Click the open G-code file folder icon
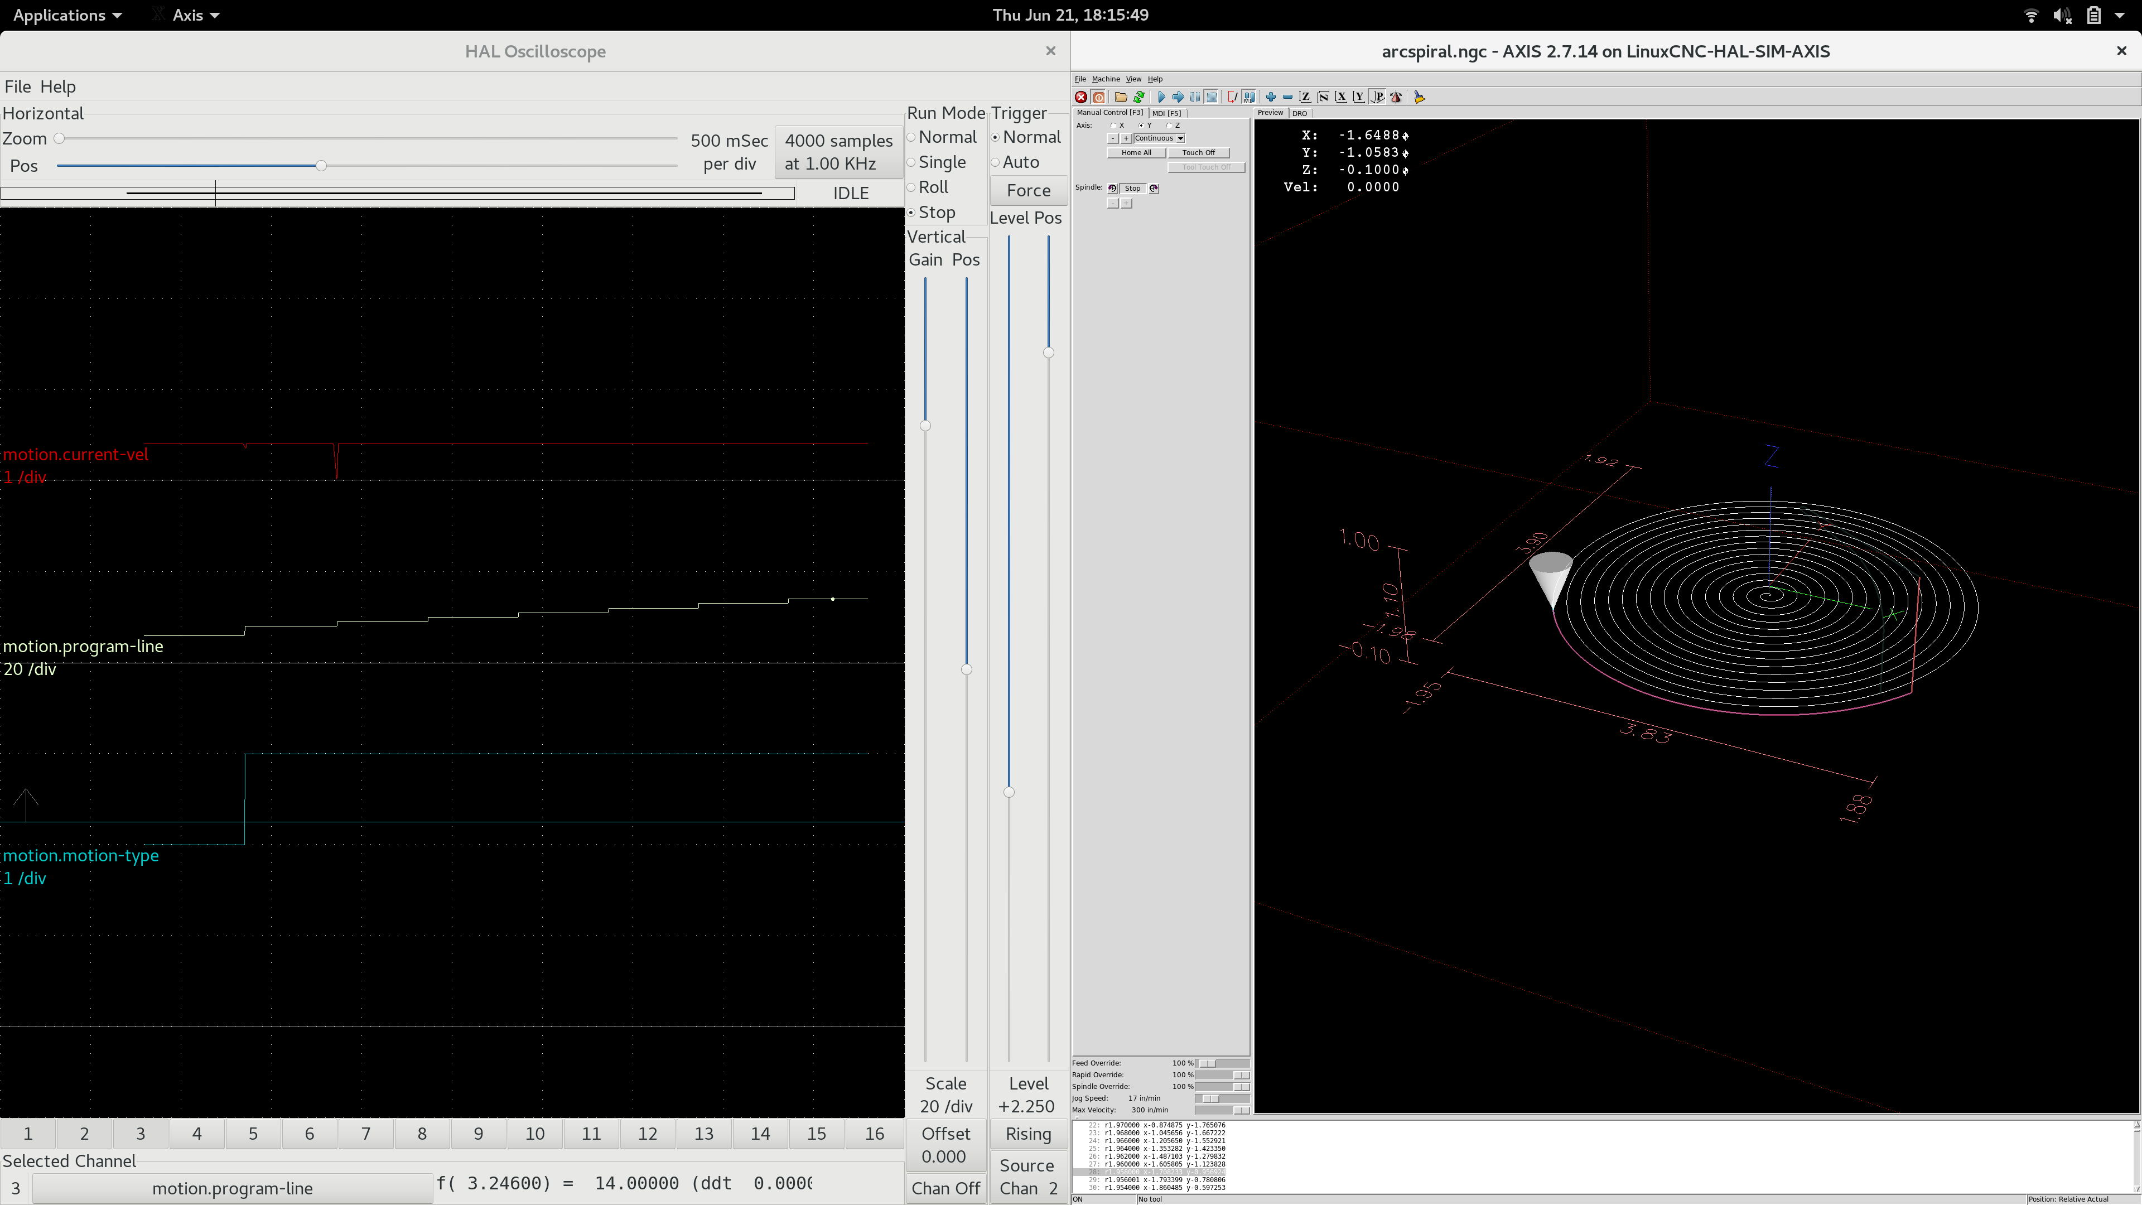 (1121, 97)
